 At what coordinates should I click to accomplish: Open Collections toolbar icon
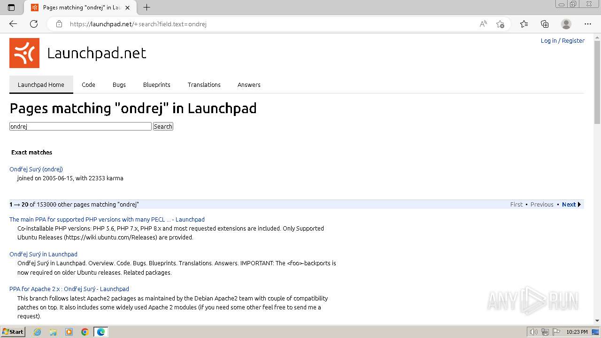pyautogui.click(x=545, y=24)
